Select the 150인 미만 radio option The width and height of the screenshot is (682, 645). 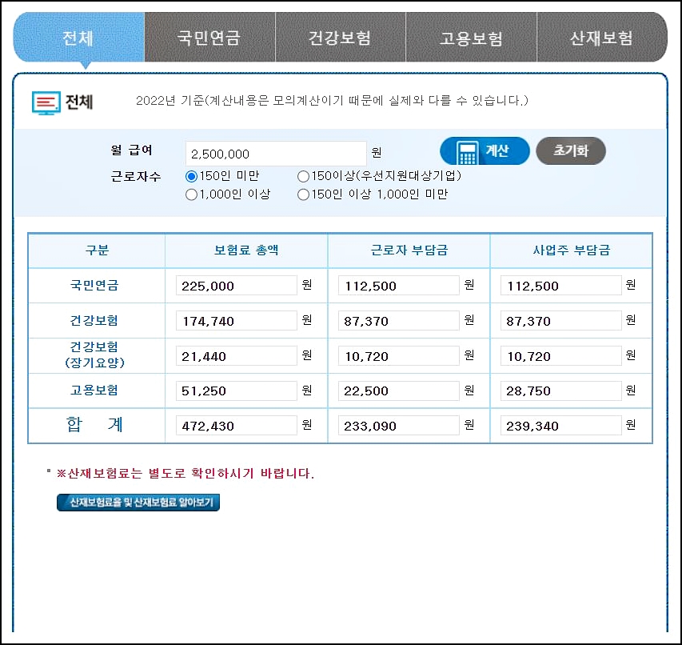[x=191, y=176]
